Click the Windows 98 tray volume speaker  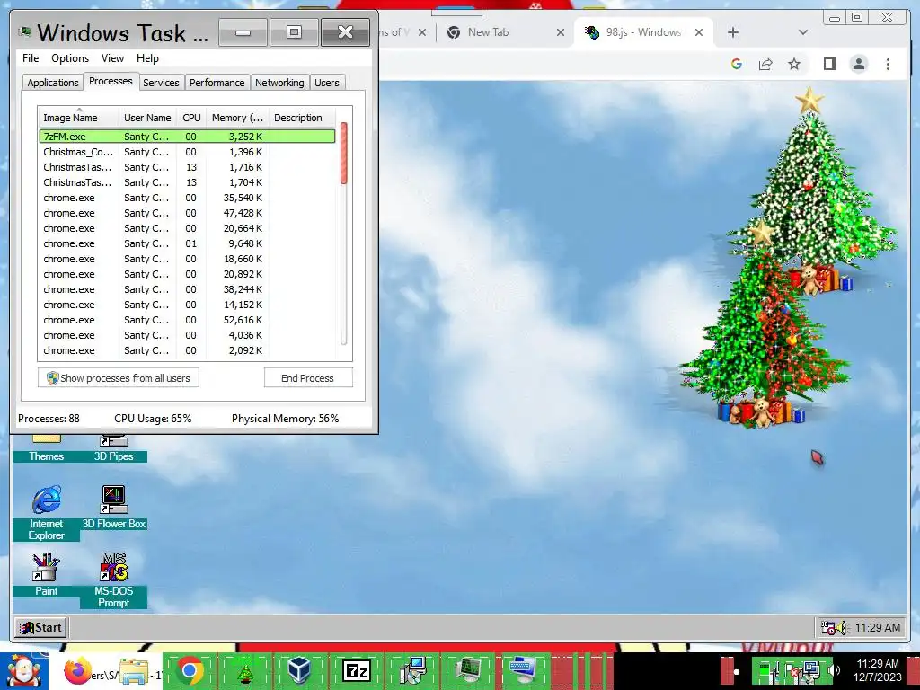(843, 628)
